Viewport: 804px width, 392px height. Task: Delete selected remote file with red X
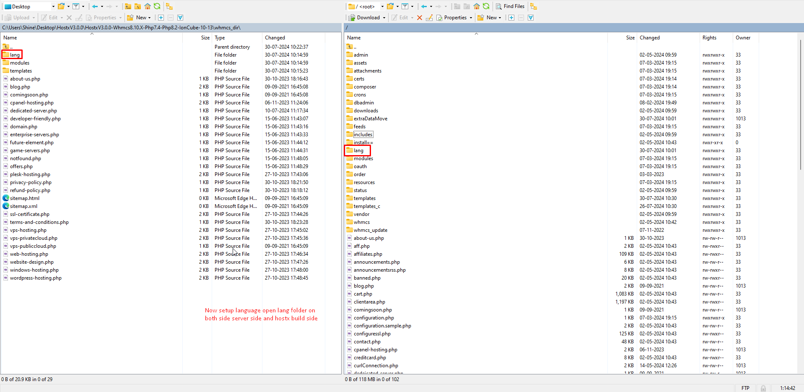click(x=420, y=18)
